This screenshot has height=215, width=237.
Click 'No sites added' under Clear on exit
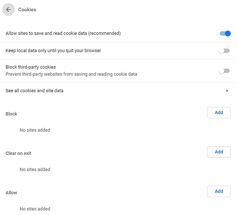pyautogui.click(x=35, y=169)
